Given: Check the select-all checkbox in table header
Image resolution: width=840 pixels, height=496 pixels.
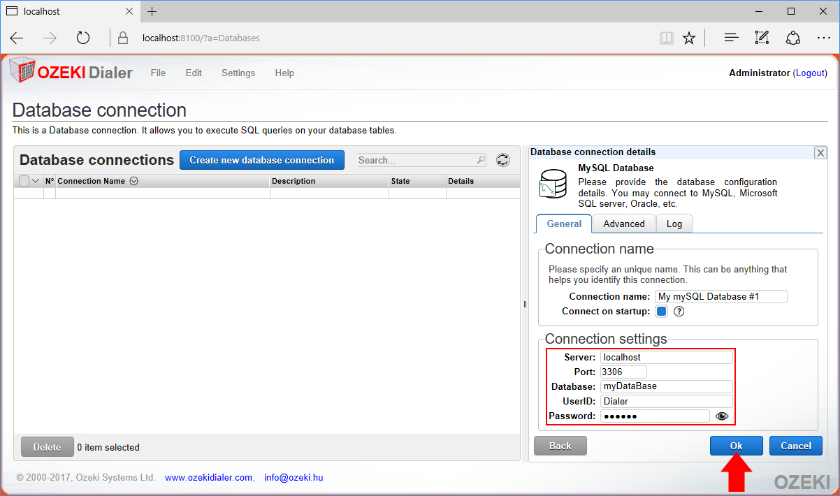Looking at the screenshot, I should pyautogui.click(x=24, y=181).
